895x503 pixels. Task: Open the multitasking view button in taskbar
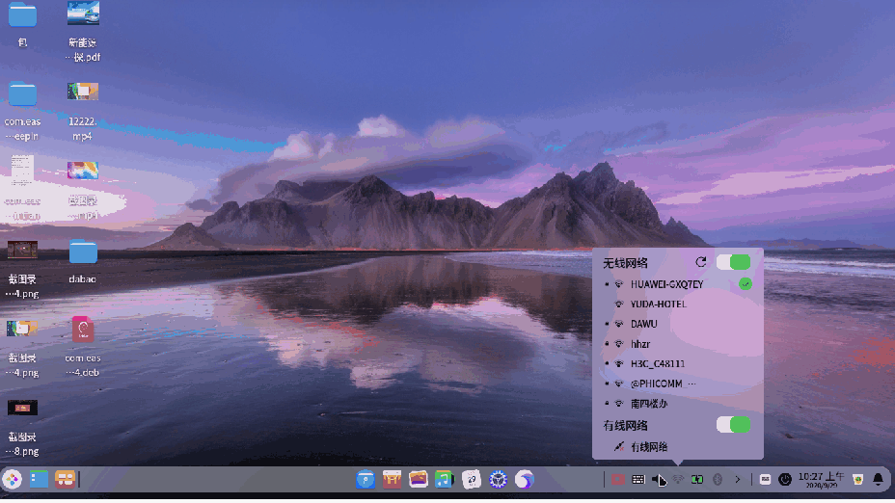[65, 479]
